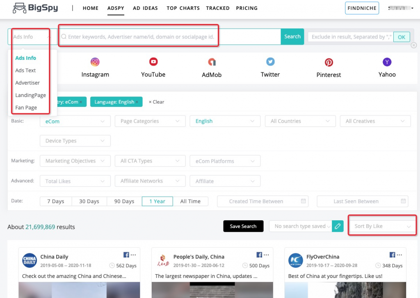Click the FlyOverChina advertiser avatar

295,260
